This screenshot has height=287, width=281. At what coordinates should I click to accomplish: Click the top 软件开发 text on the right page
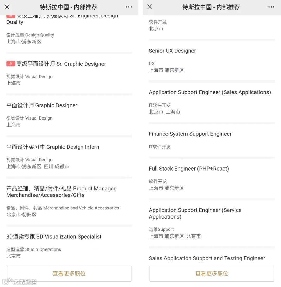tap(158, 22)
